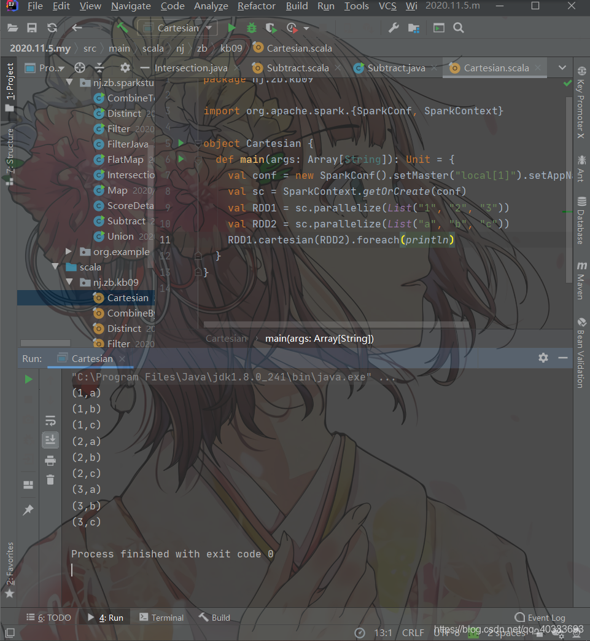The image size is (590, 641).
Task: Open the Event Log
Action: [x=540, y=618]
